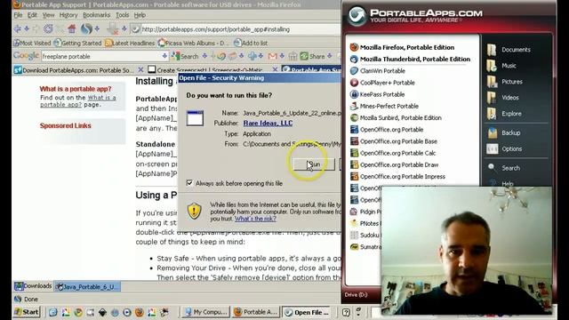Click in the Firefox URL address bar
The height and width of the screenshot is (320, 569).
pyautogui.click(x=235, y=29)
